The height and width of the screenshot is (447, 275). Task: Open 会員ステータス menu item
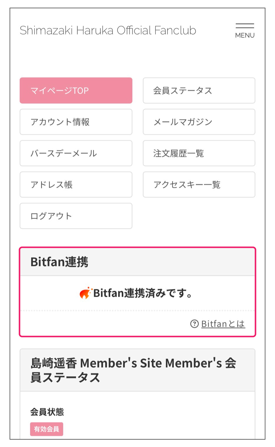coord(199,90)
